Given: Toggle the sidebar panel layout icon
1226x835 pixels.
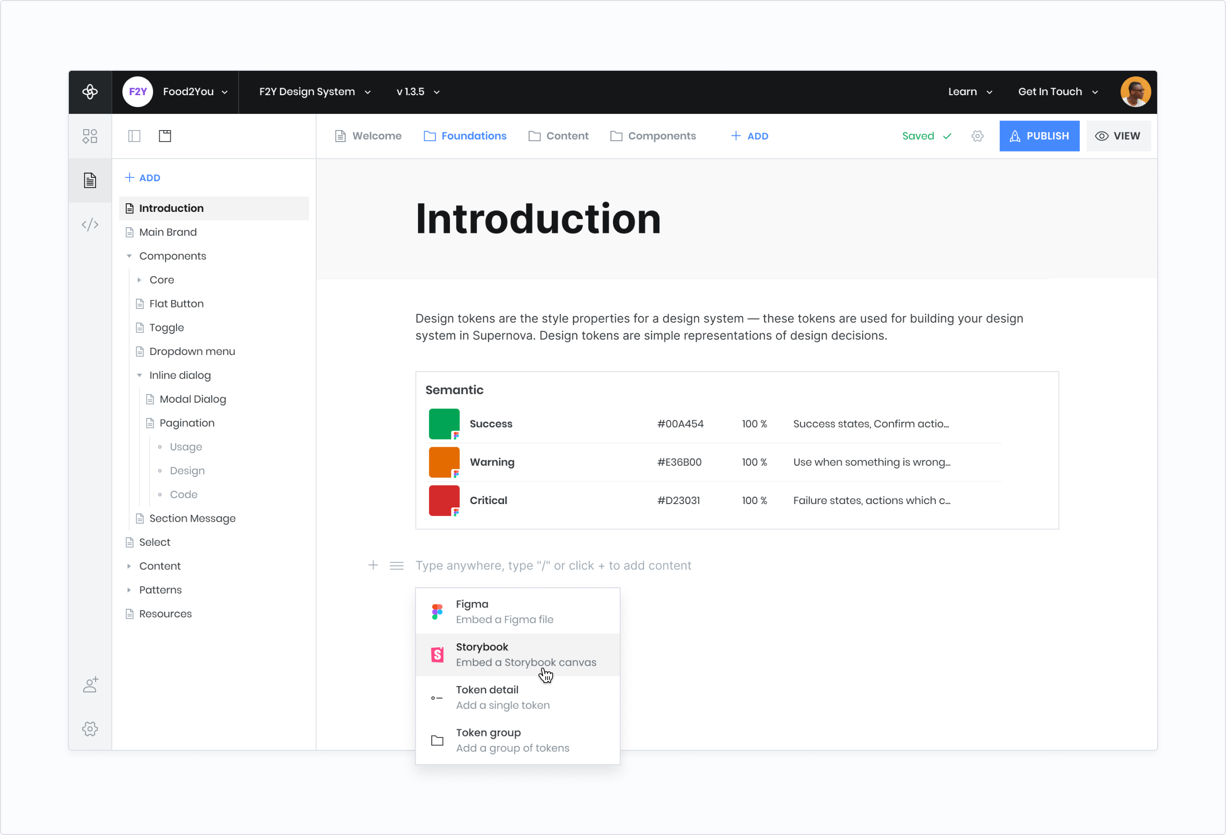Looking at the screenshot, I should [134, 136].
